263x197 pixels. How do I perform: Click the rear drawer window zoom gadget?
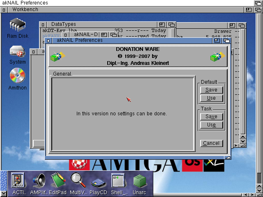pyautogui.click(x=232, y=25)
